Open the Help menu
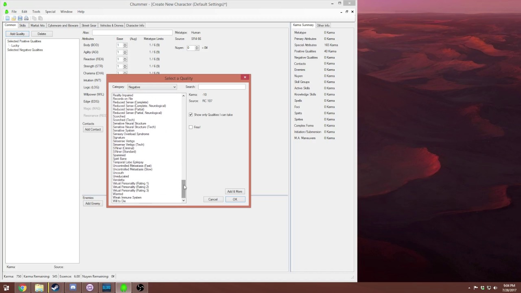521x293 pixels. 81,12
